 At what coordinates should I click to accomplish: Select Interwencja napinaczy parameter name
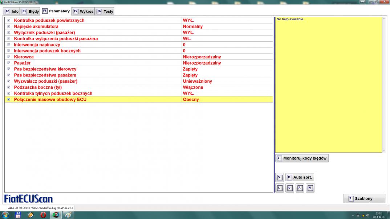37,45
